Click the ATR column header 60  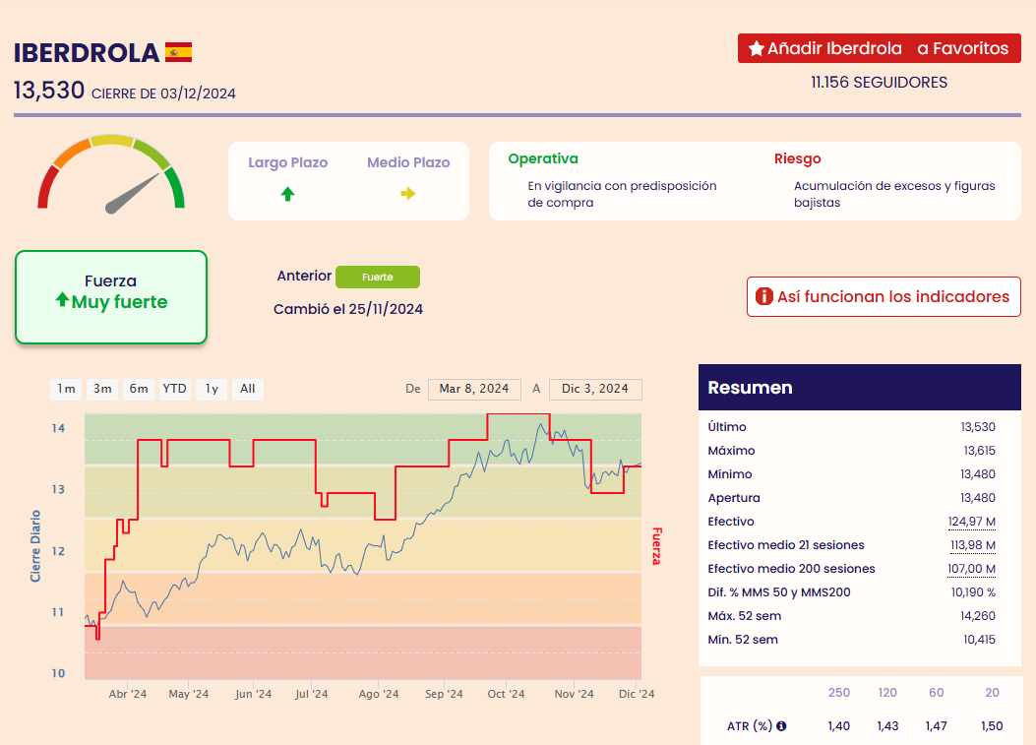click(937, 693)
